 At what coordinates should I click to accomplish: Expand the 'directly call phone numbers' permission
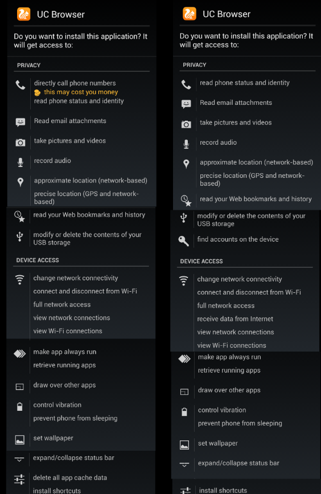click(x=75, y=83)
